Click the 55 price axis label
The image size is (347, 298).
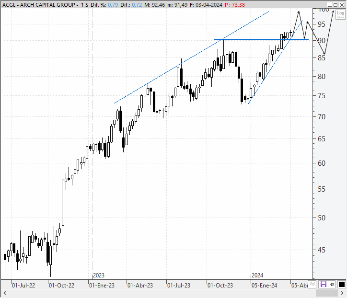point(322,189)
